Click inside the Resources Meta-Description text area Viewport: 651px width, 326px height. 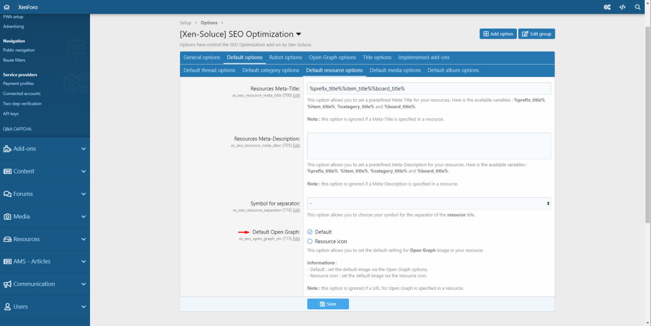429,146
